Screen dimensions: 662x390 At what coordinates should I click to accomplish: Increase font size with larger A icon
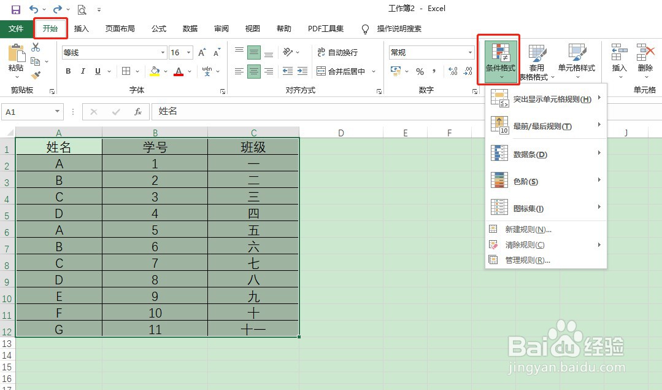202,52
